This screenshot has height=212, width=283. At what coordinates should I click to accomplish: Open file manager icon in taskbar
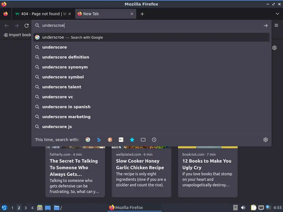(x=40, y=208)
